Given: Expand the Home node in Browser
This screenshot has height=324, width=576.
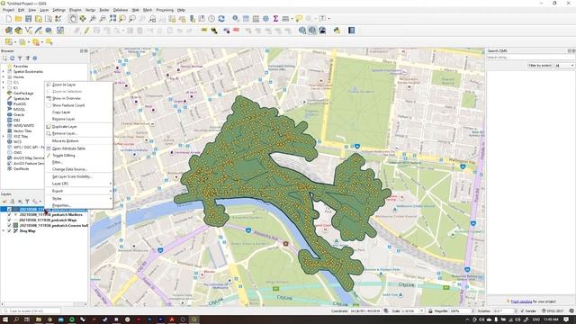Looking at the screenshot, I should (x=4, y=77).
